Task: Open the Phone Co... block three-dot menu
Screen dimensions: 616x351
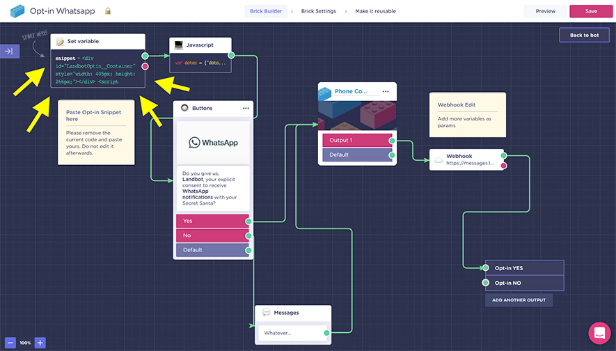Action: [386, 91]
